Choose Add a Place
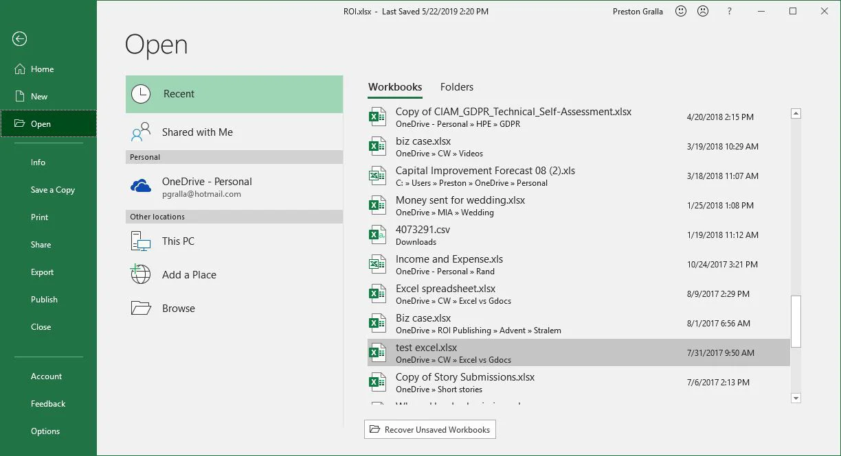Viewport: 841px width, 456px height. pyautogui.click(x=234, y=274)
